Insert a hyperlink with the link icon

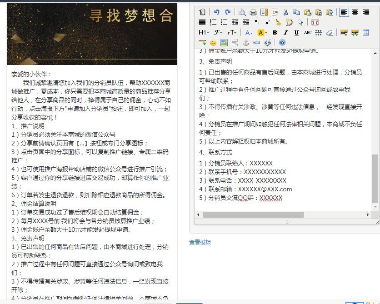click(x=257, y=43)
